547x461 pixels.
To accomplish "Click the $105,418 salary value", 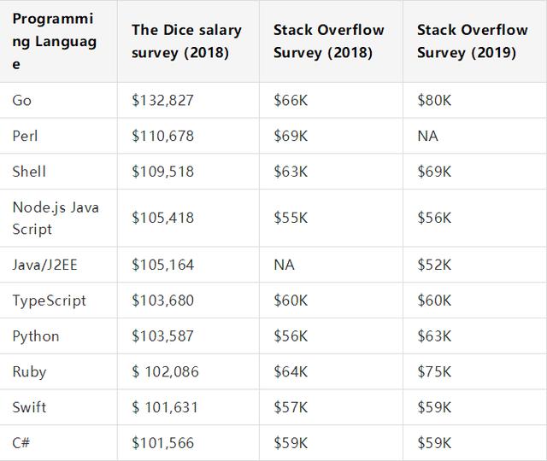I will click(x=162, y=218).
